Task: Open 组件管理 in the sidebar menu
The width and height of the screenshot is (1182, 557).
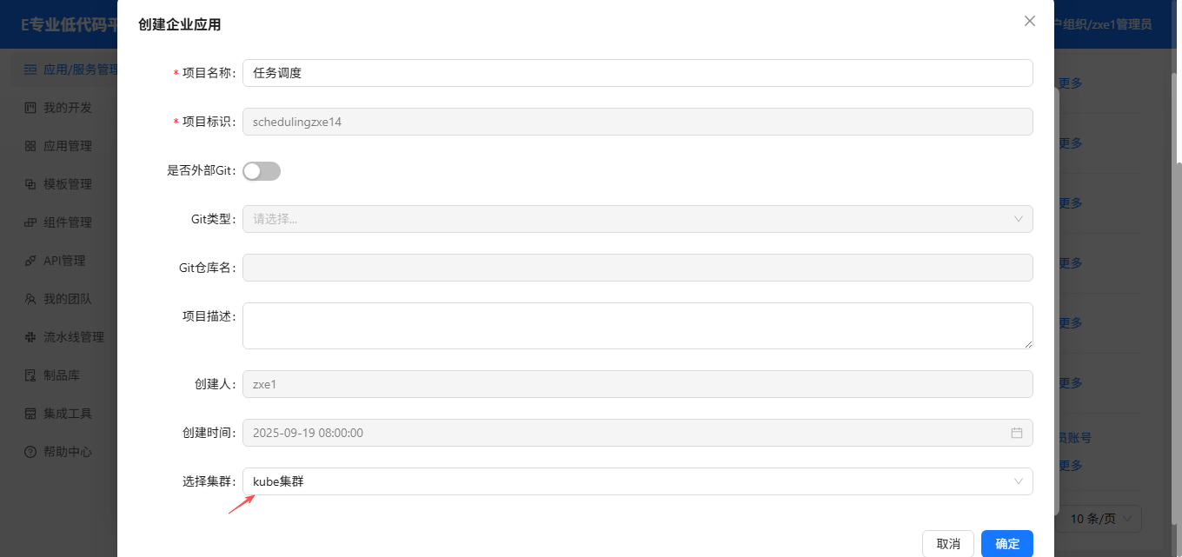Action: pos(68,222)
